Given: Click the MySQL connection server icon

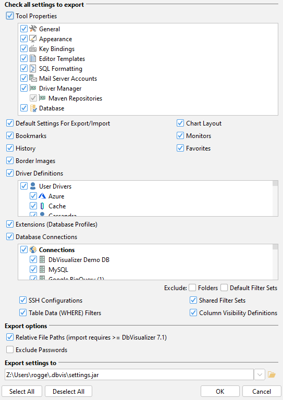Looking at the screenshot, I should click(x=42, y=269).
